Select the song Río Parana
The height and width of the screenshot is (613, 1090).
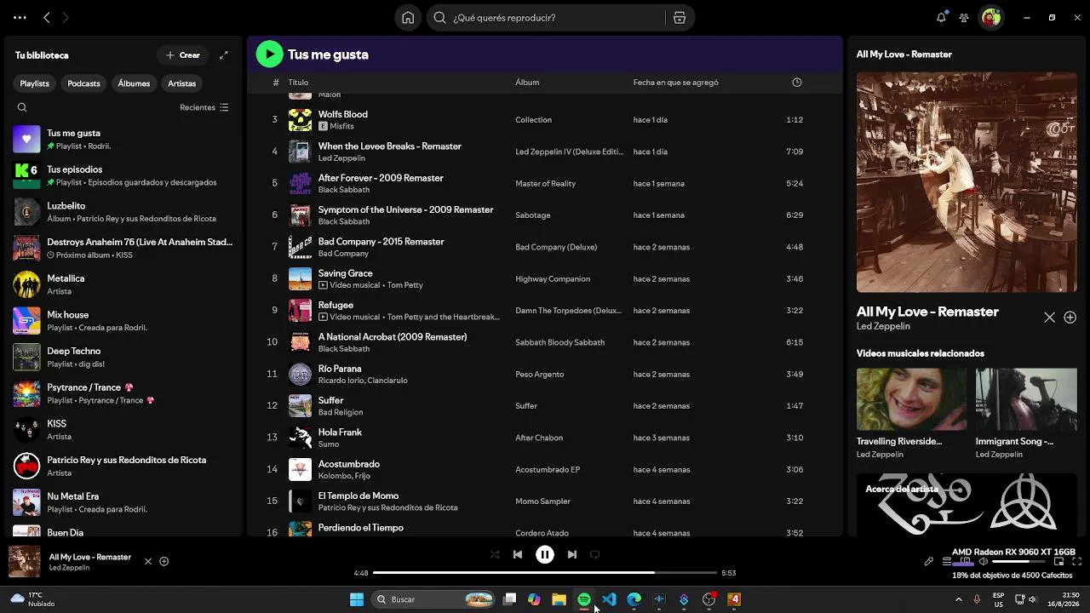340,369
